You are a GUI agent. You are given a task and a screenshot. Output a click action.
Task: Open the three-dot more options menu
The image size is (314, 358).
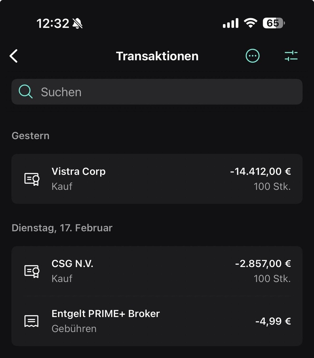click(253, 56)
